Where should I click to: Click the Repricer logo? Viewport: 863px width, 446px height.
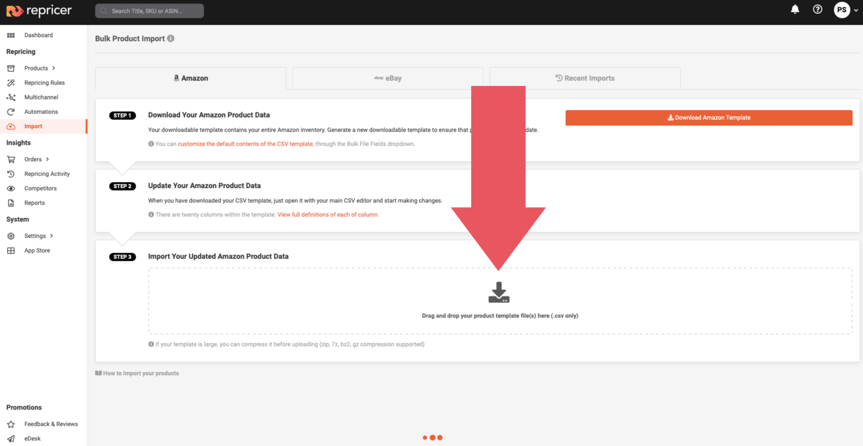tap(39, 11)
